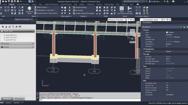The height and width of the screenshot is (105, 188).
Task: Click the Visual Style Conceptual value
Action: click(169, 95)
